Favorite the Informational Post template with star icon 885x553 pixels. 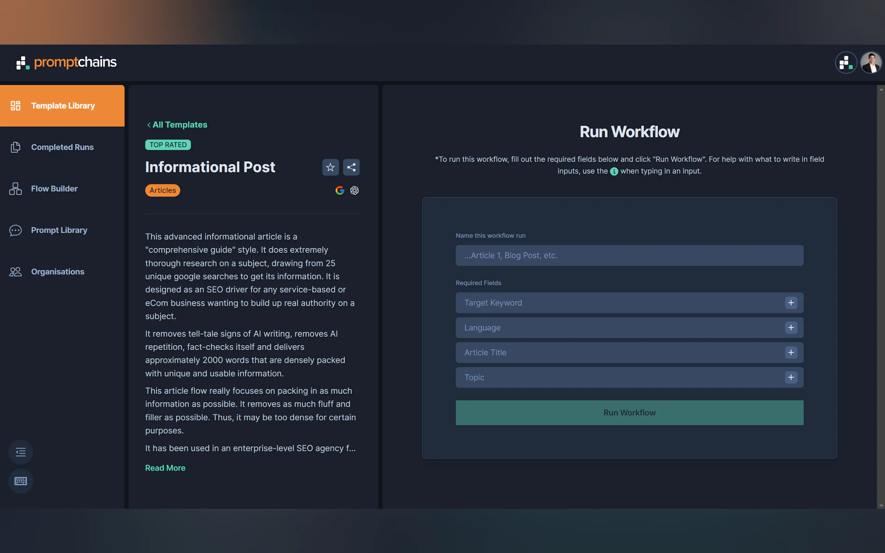point(330,167)
